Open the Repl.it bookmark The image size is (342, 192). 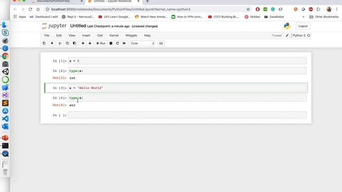pos(78,17)
